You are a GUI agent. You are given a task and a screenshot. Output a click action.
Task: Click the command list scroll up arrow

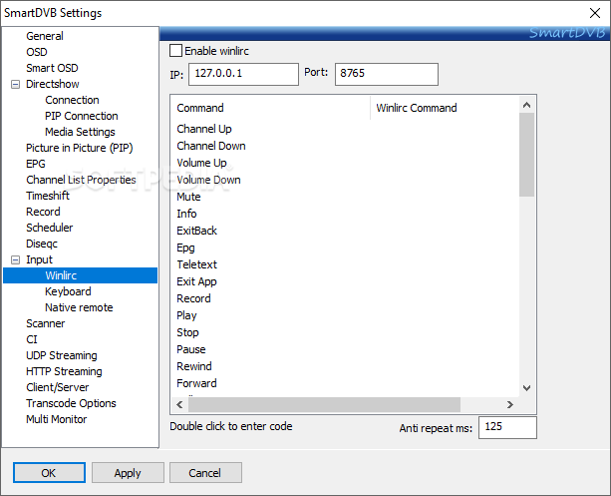click(527, 105)
